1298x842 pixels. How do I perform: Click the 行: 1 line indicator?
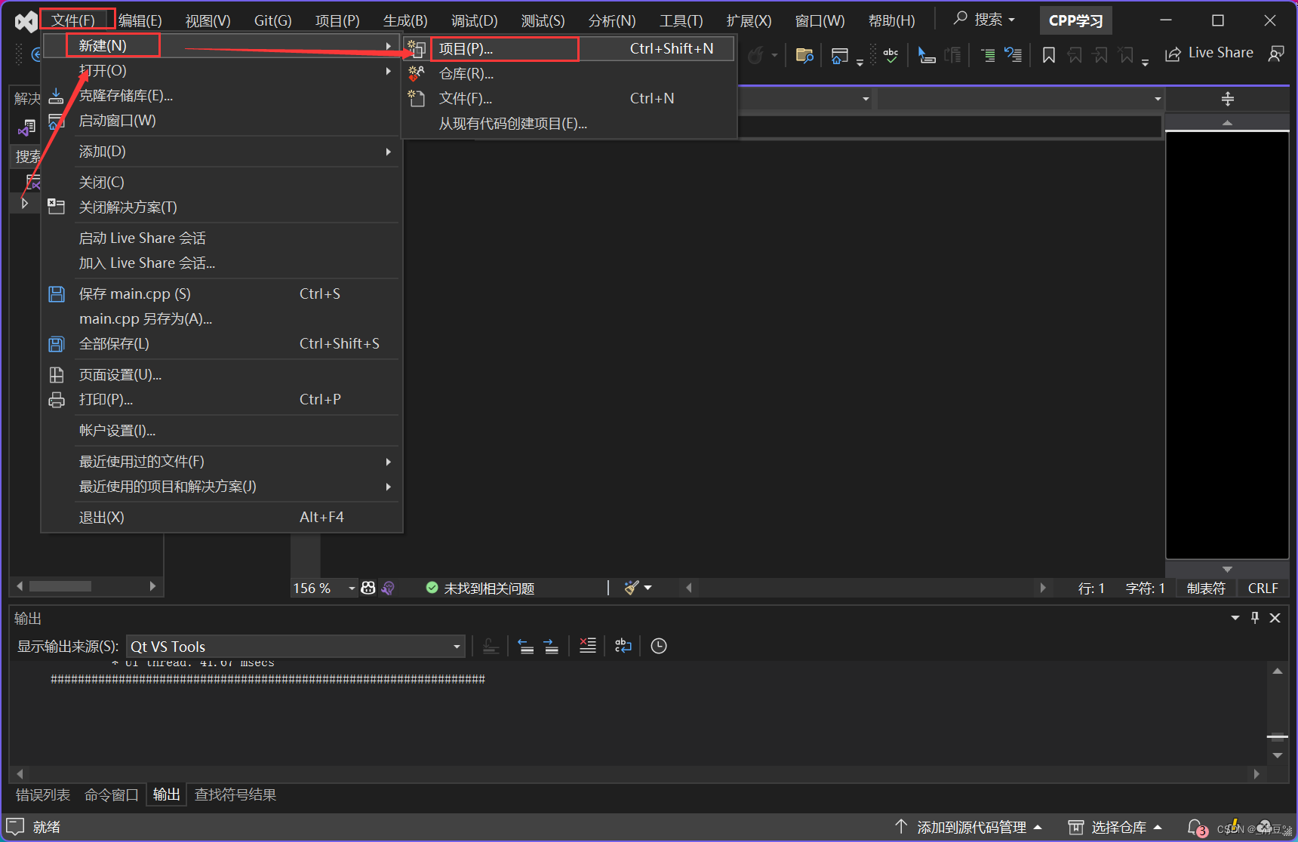(1091, 588)
